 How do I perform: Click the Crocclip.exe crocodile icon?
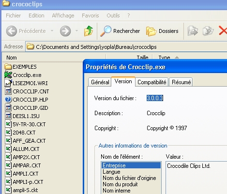coord(8,75)
